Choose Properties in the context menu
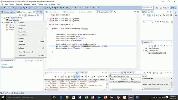Image resolution: width=178 pixels, height=100 pixels. (31, 56)
